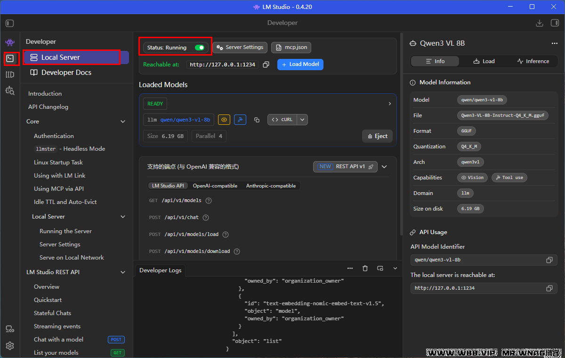Open the Developer Logs tab
565x358 pixels.
point(161,270)
